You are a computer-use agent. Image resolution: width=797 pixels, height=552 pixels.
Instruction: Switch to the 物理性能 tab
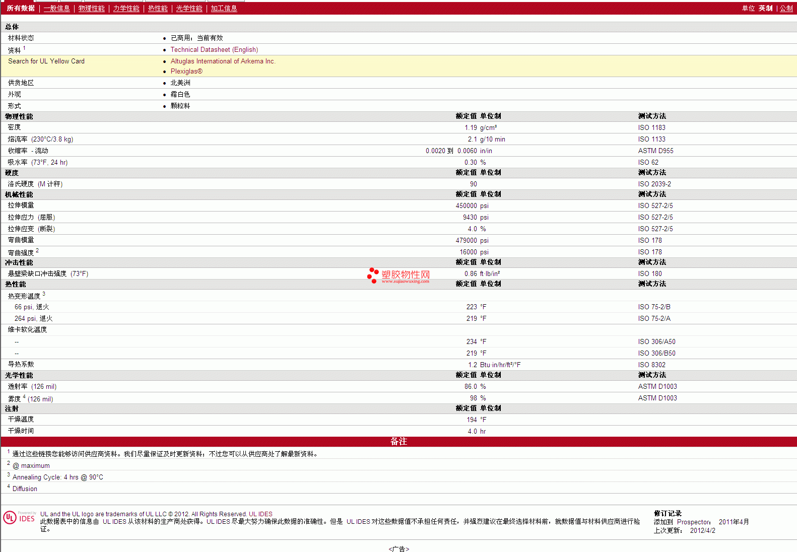click(x=91, y=9)
